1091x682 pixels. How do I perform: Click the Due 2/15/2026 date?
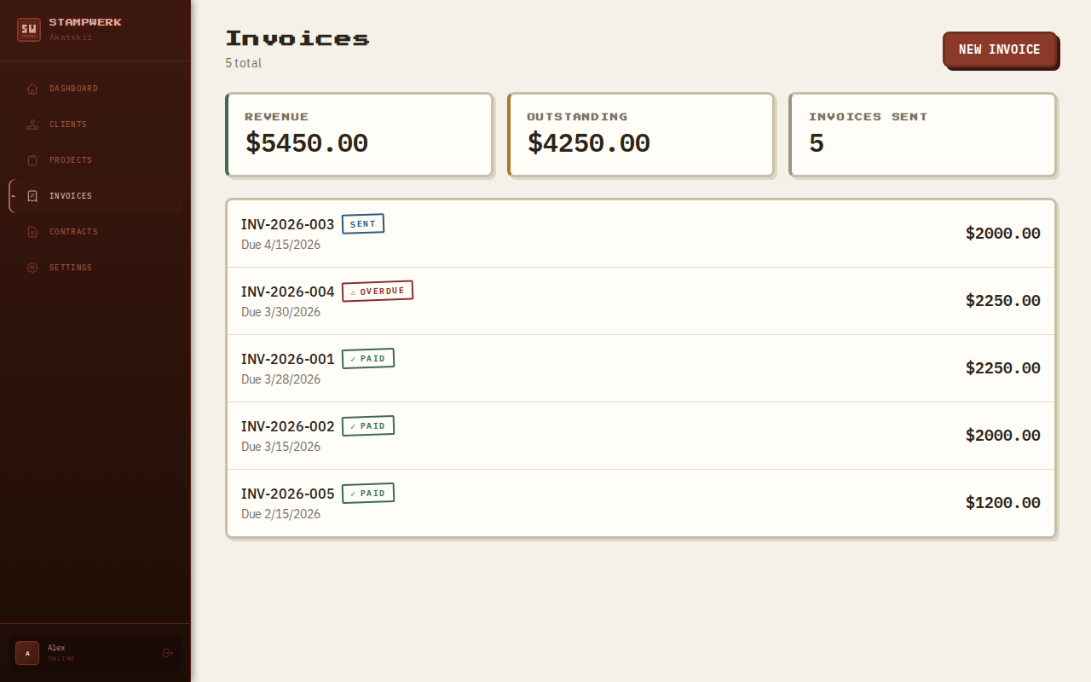[x=281, y=514]
